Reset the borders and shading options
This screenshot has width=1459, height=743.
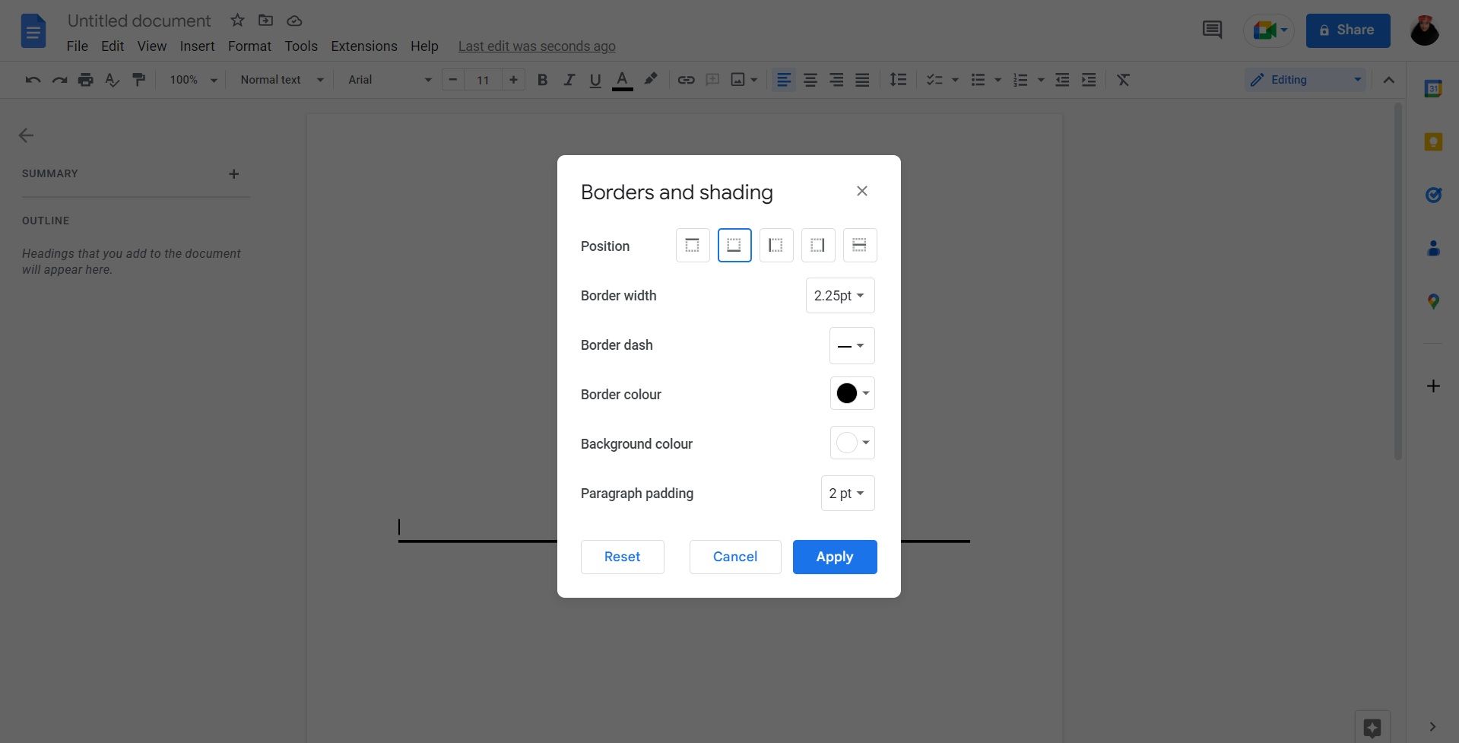pos(622,556)
